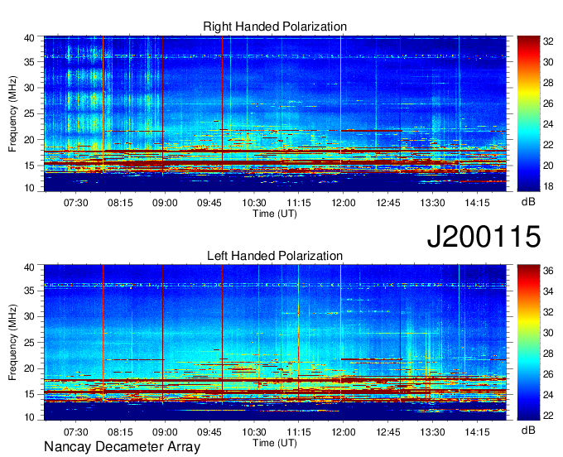This screenshot has width=563, height=457.
Task: Click the Left Handed spectrogram plot area
Action: point(275,343)
